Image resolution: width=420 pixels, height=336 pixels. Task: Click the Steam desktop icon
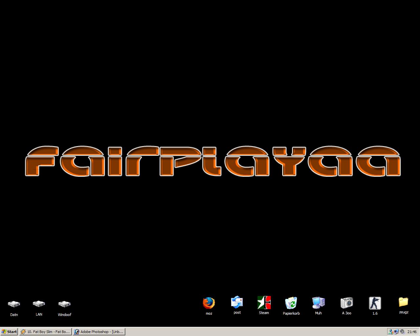pos(264,303)
